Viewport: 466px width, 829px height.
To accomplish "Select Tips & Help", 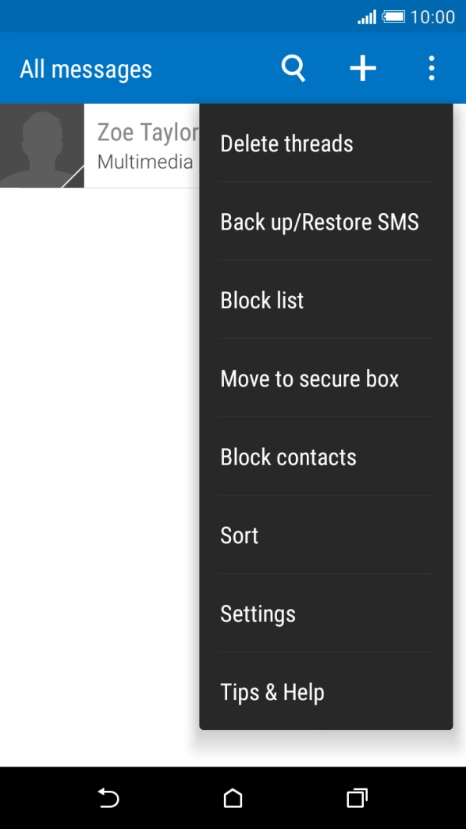I will click(x=272, y=692).
